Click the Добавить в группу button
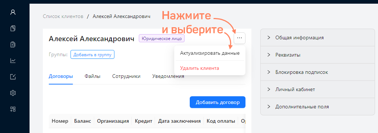This screenshot has height=133, width=378. click(x=92, y=55)
